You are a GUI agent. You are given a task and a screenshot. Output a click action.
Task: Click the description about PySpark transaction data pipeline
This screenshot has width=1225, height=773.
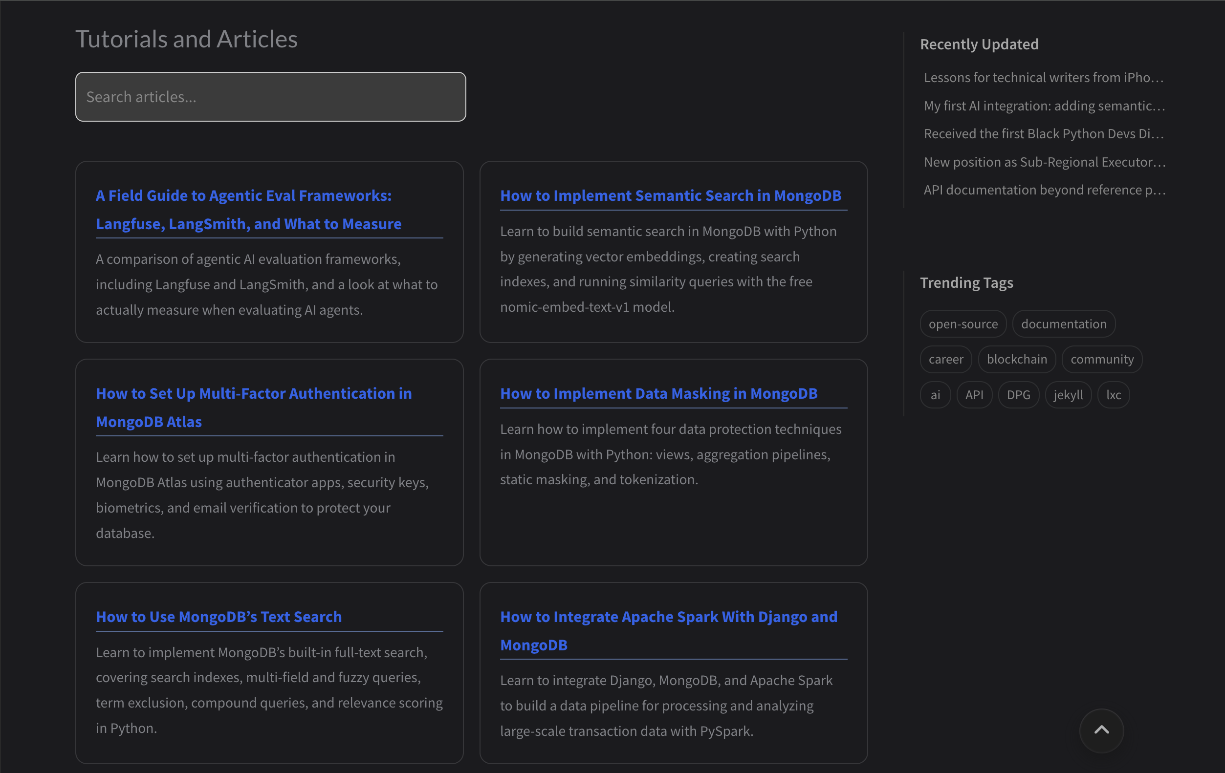point(666,706)
